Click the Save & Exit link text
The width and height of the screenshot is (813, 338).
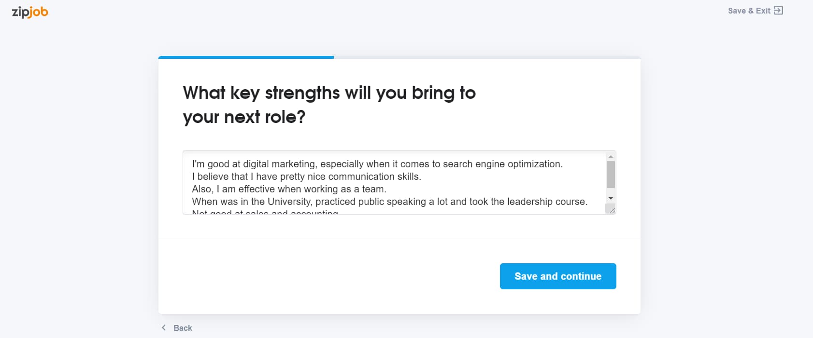click(x=749, y=11)
